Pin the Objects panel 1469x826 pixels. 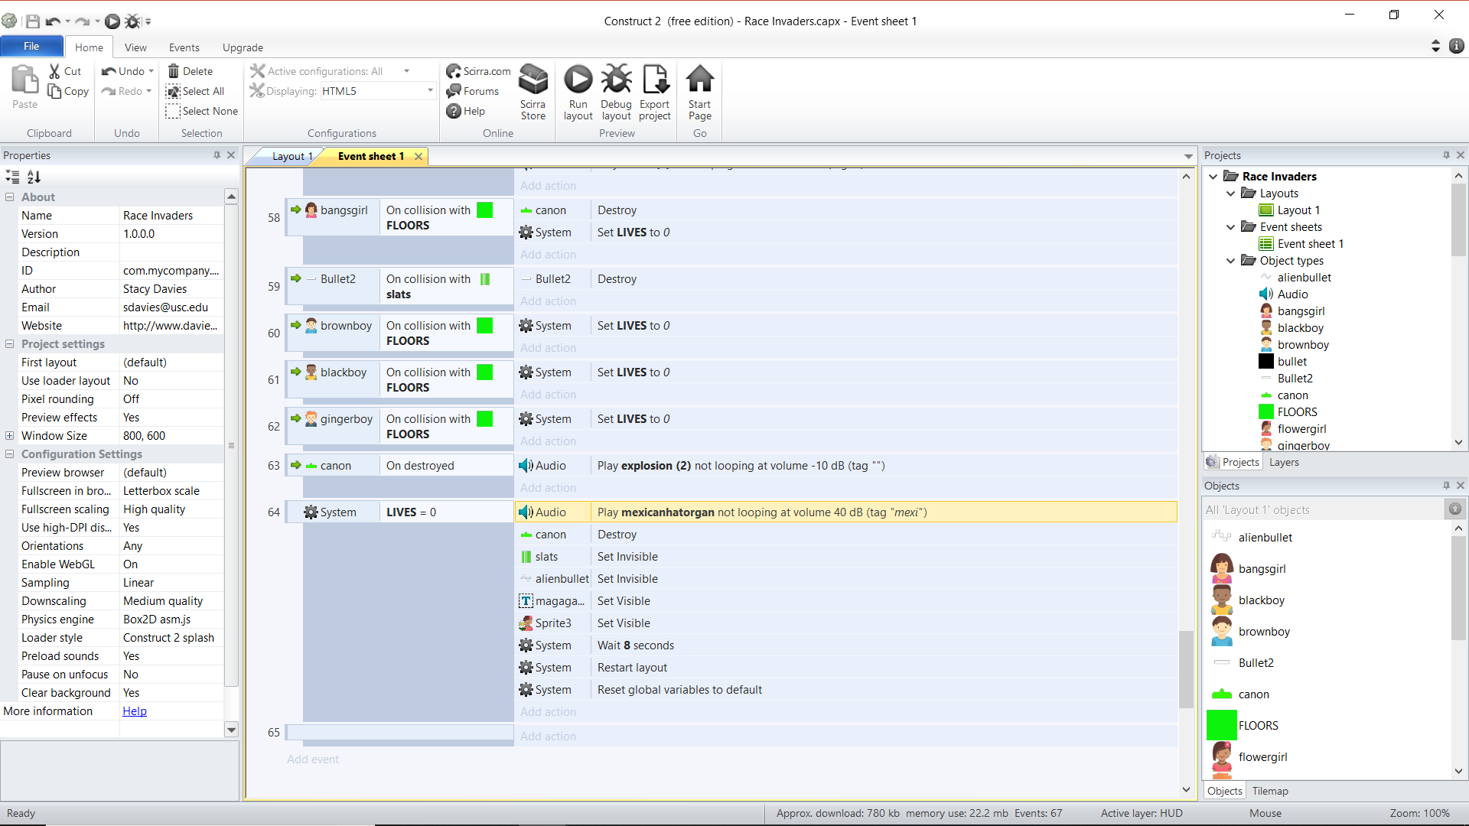[x=1446, y=486]
